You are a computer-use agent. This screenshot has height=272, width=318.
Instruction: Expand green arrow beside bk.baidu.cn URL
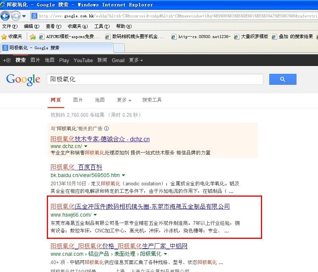[123, 176]
